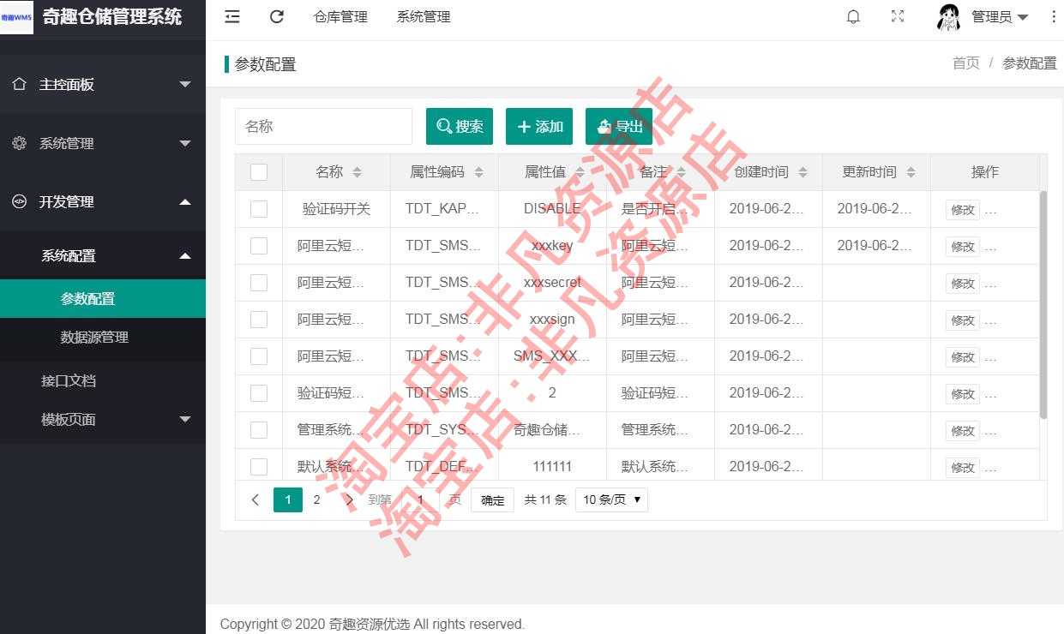
Task: Select all rows with the header checkbox
Action: coord(259,171)
